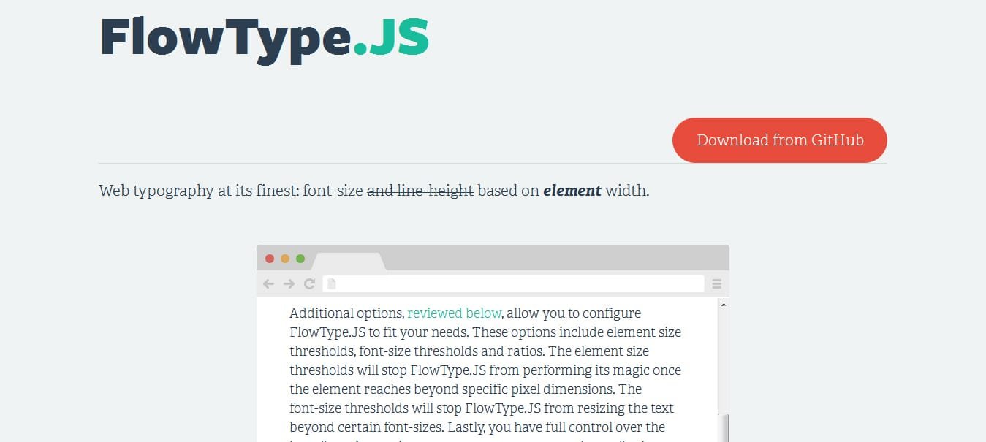
Task: Click the struck-through 'and line-height' text
Action: (420, 191)
